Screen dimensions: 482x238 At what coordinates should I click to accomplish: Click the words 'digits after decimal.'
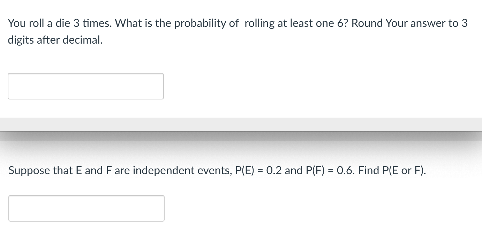tap(55, 40)
